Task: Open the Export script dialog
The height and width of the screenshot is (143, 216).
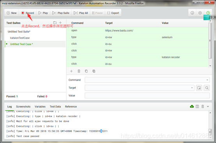Action: point(113,13)
